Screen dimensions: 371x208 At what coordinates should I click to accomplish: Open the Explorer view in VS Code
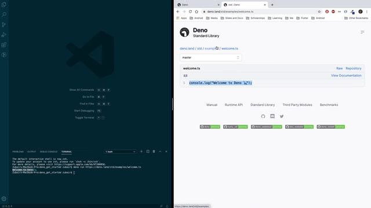tap(4, 5)
